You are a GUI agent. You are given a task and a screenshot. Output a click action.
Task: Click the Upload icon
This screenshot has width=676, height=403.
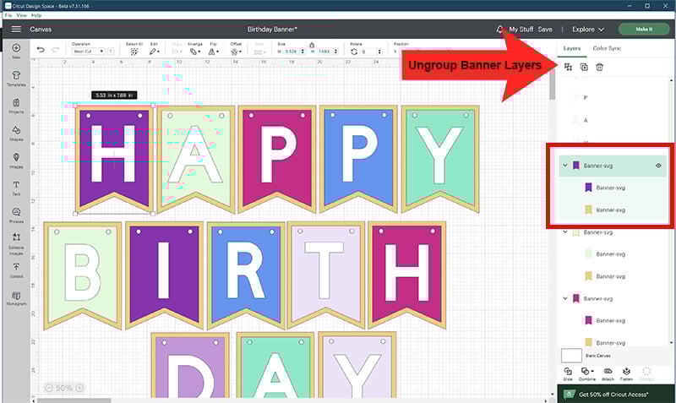(x=16, y=266)
